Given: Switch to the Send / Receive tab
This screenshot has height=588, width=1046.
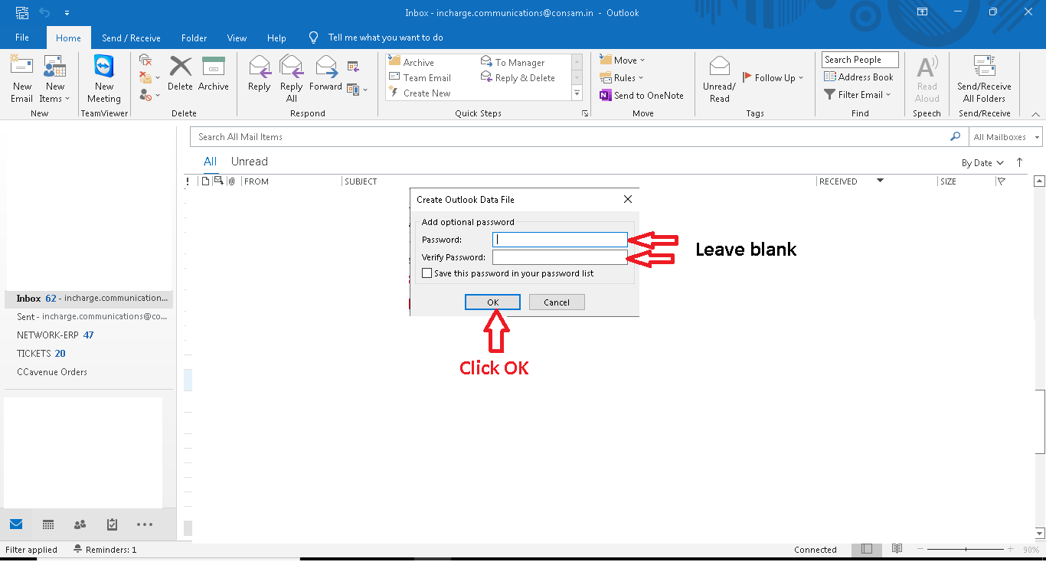Looking at the screenshot, I should click(x=131, y=38).
